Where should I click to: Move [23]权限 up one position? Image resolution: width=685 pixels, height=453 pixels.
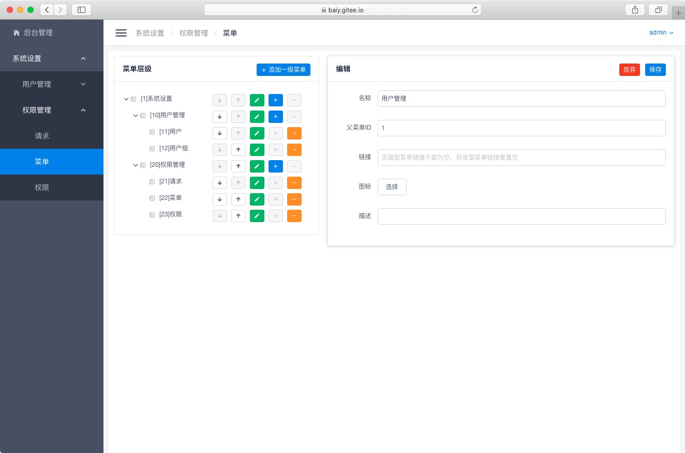239,216
